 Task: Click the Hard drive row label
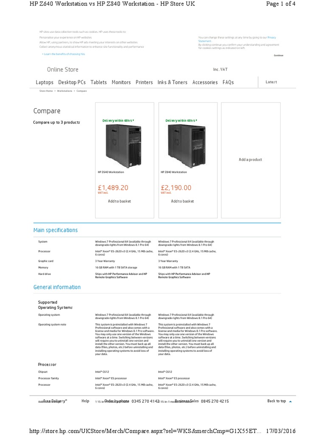(x=45, y=274)
